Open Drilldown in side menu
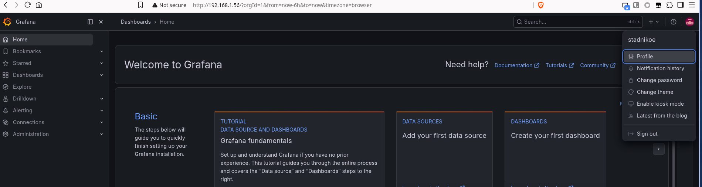The image size is (702, 187). pos(24,99)
